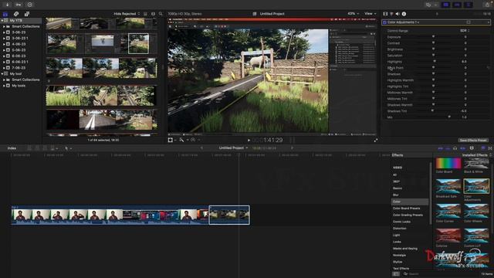Screen dimensions: 494x278
Task: Select the Black & White effect thumbnail
Action: [476, 164]
